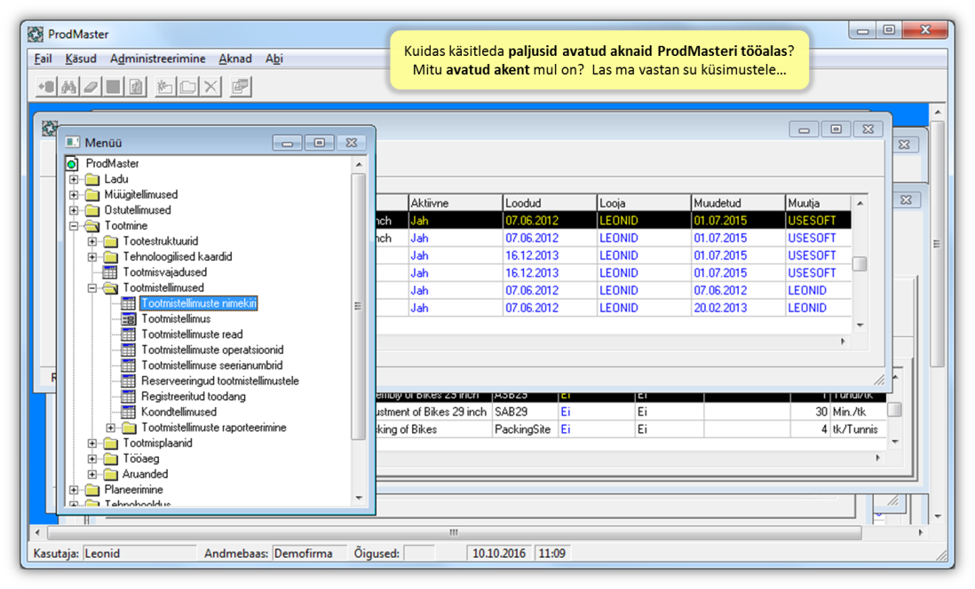Expand Tootmistellimuste raporteerimine node
This screenshot has width=975, height=589.
pyautogui.click(x=111, y=428)
